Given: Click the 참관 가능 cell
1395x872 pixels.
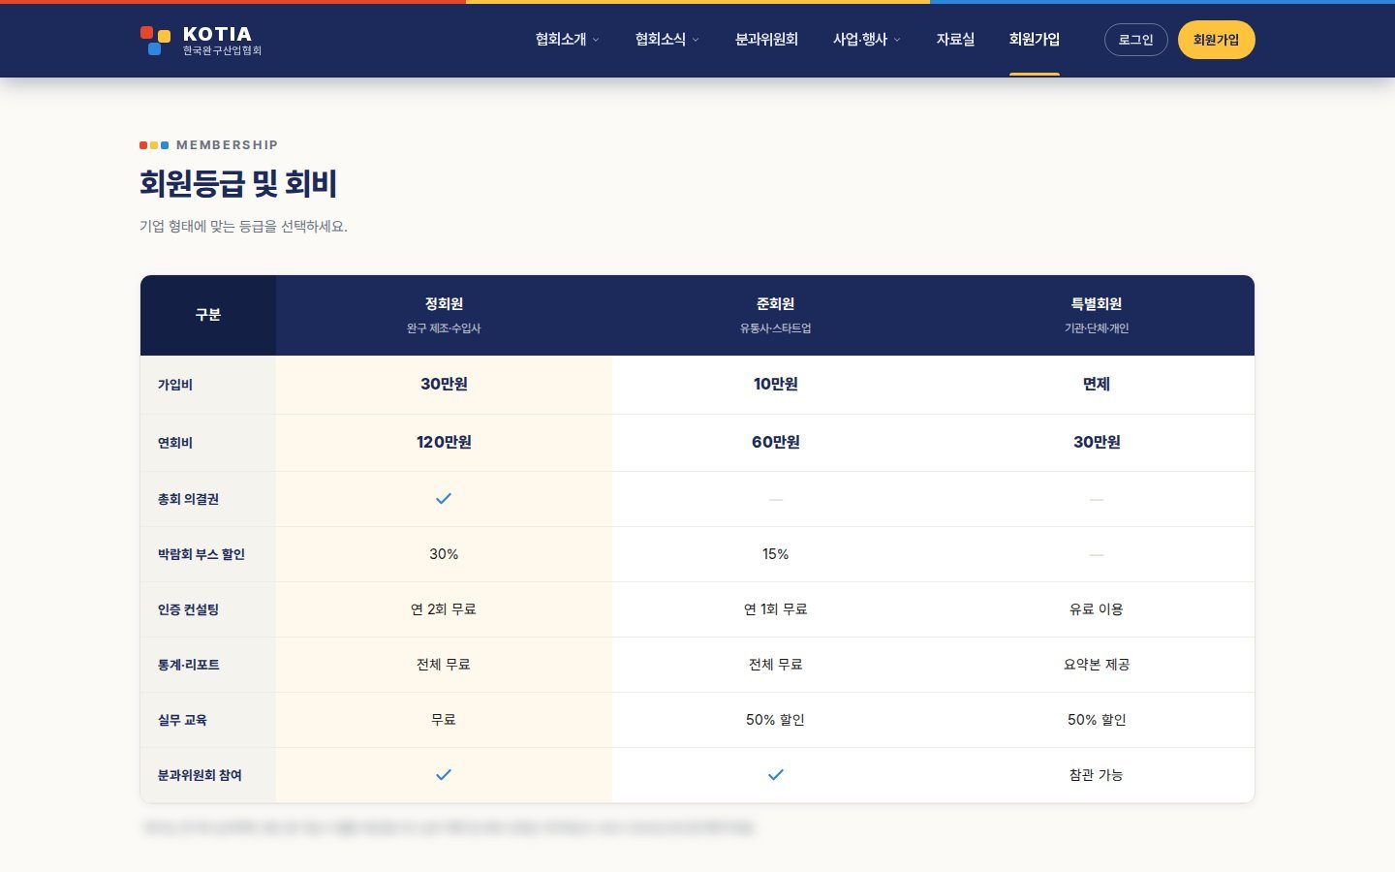Looking at the screenshot, I should pos(1097,775).
